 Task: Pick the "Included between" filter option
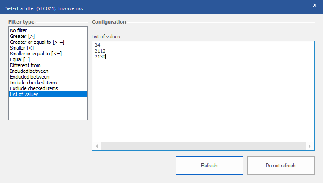(29, 71)
